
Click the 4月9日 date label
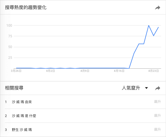(85, 71)
